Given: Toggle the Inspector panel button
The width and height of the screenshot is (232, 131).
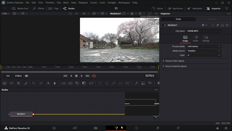Looking at the screenshot, I should [213, 8].
